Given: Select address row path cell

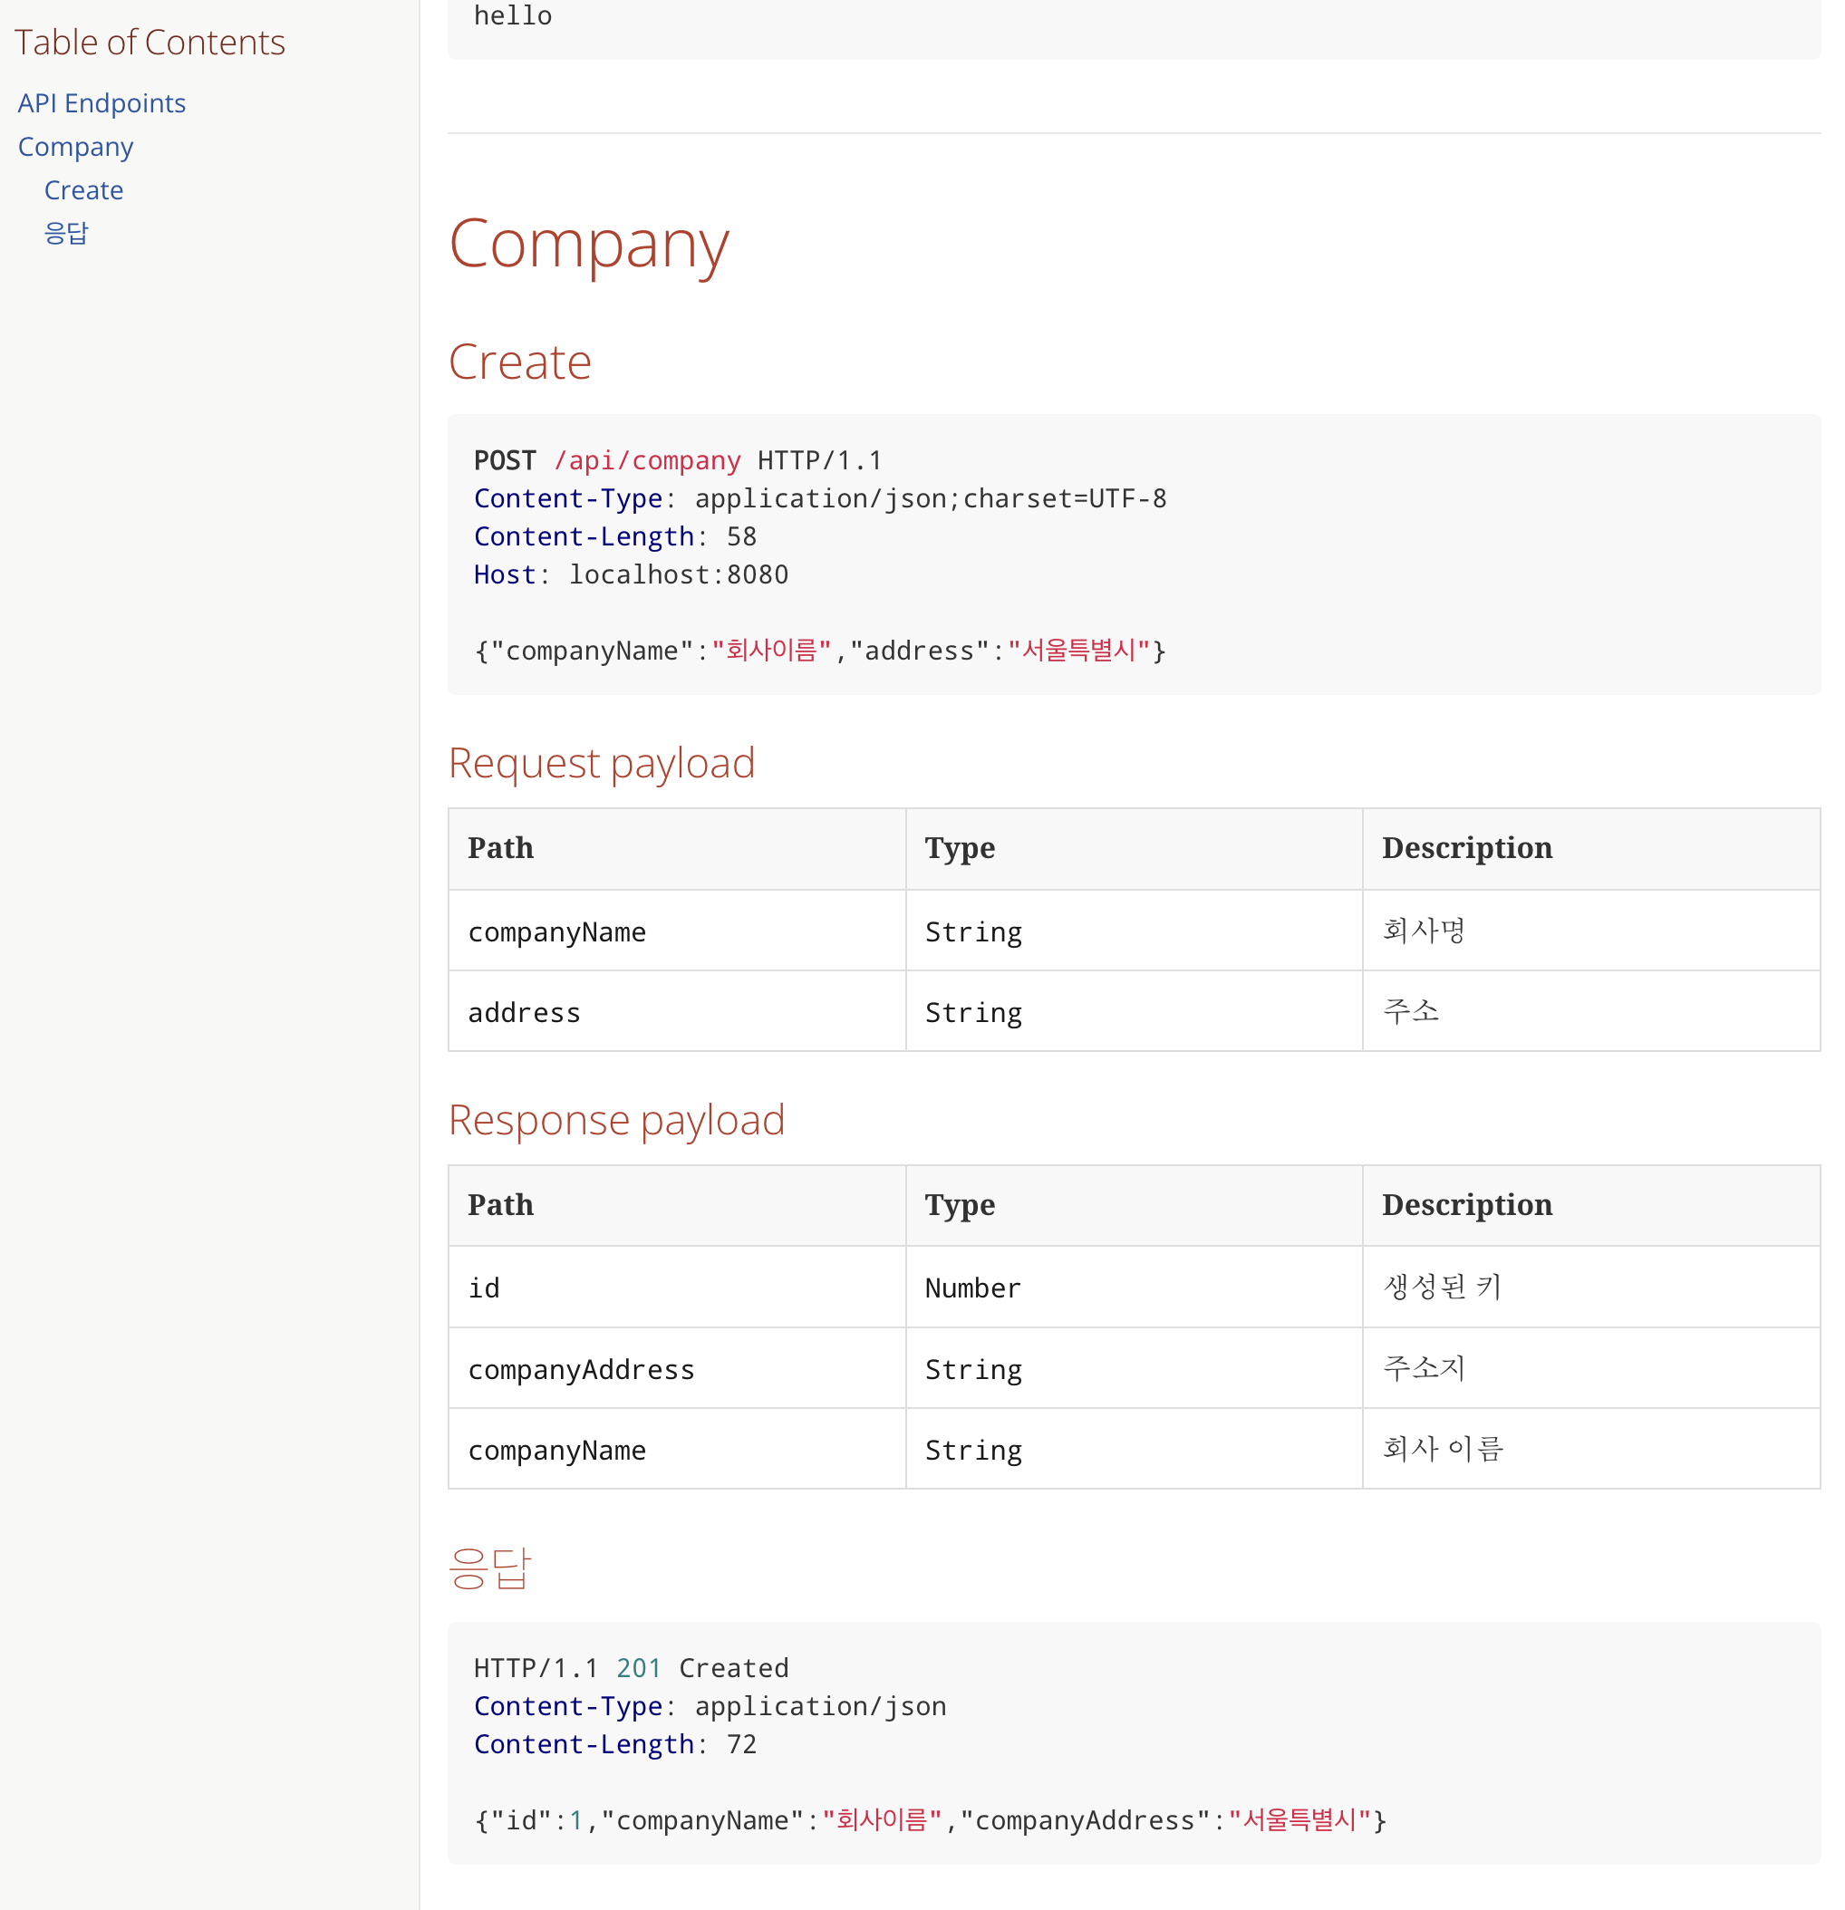Looking at the screenshot, I should point(676,1011).
